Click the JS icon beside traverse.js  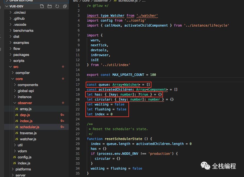coord(17,133)
